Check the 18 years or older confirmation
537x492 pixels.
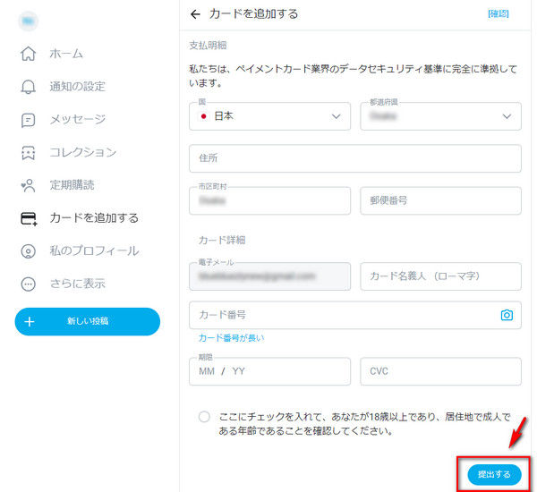(x=205, y=417)
